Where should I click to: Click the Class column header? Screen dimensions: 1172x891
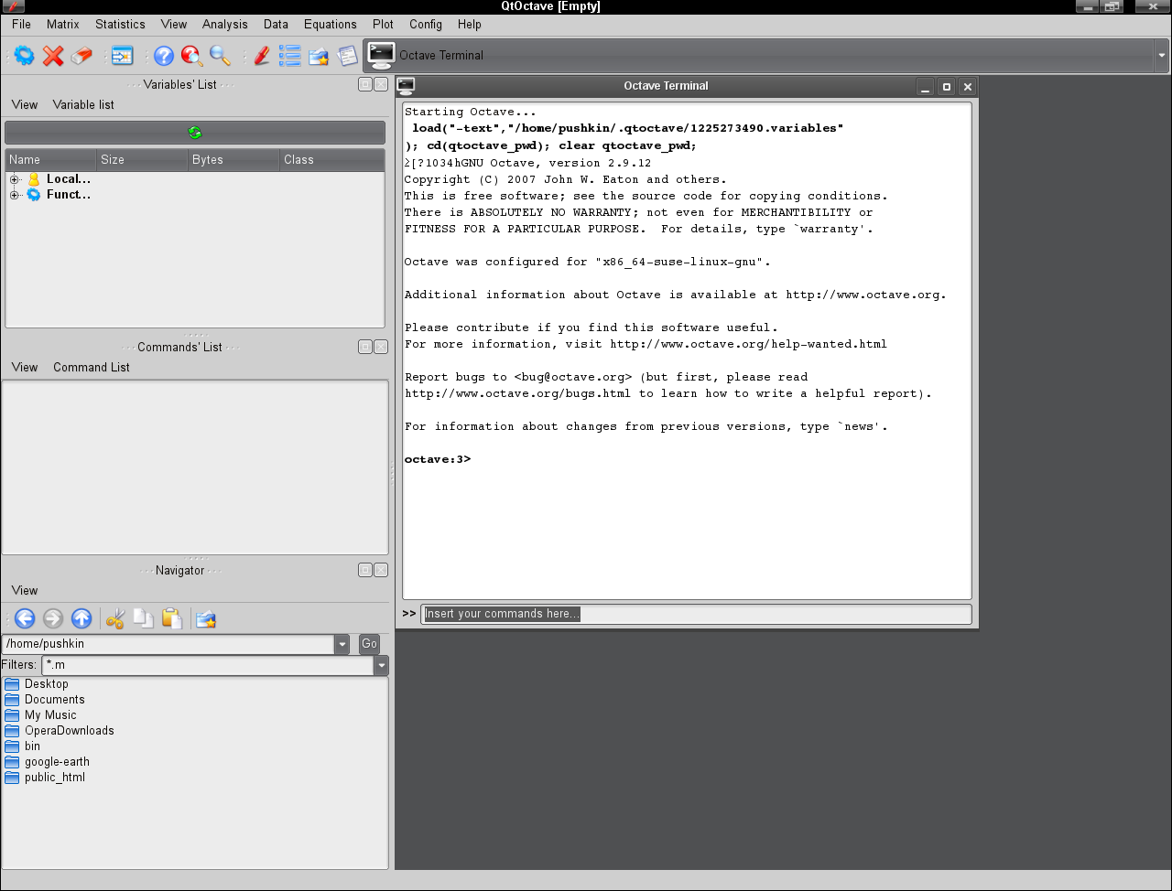[331, 159]
